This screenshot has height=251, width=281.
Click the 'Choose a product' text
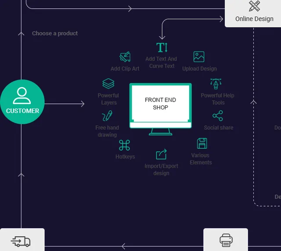click(55, 33)
